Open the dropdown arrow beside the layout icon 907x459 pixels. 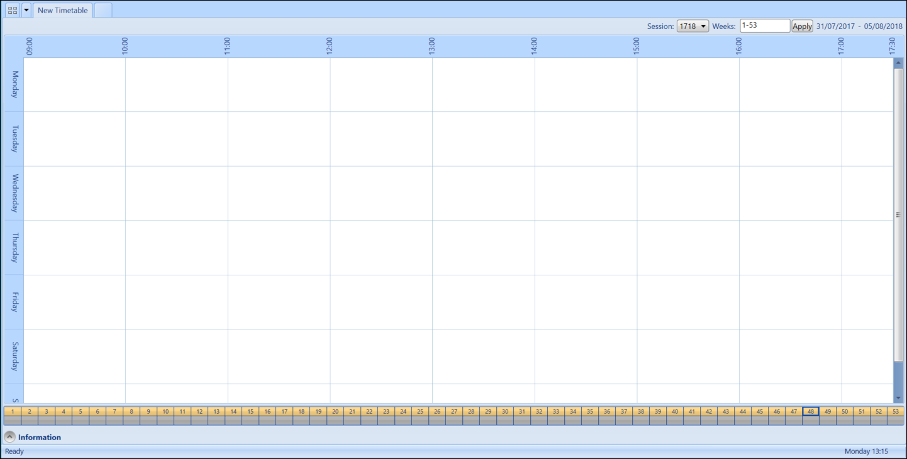point(26,11)
